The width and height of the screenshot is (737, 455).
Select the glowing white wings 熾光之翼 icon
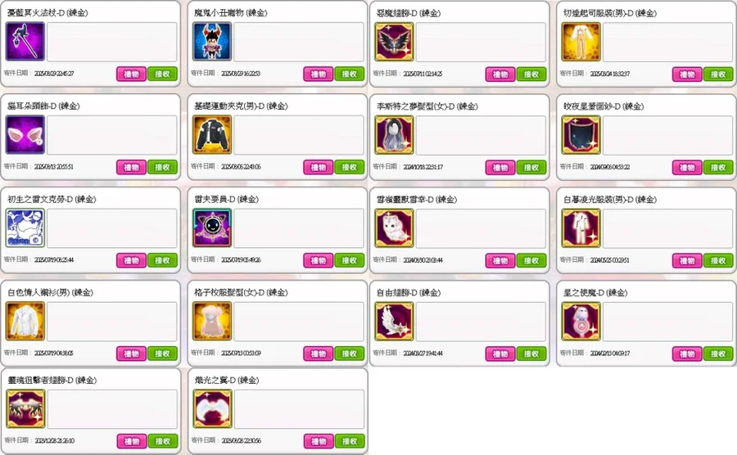(x=212, y=409)
